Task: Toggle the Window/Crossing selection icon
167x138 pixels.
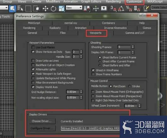Action: [x=36, y=9]
